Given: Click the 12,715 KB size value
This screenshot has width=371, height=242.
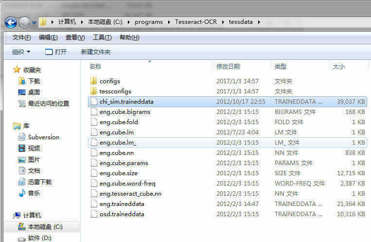Looking at the screenshot, I should (351, 173).
